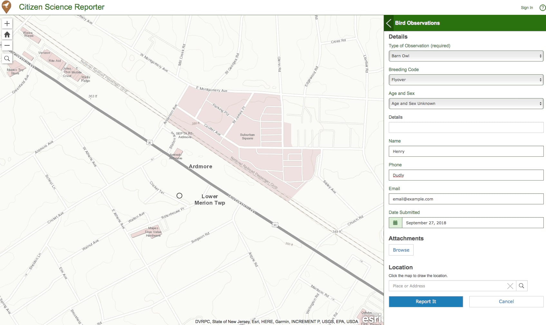546x325 pixels.
Task: Zoom out on the map
Action: 7,45
